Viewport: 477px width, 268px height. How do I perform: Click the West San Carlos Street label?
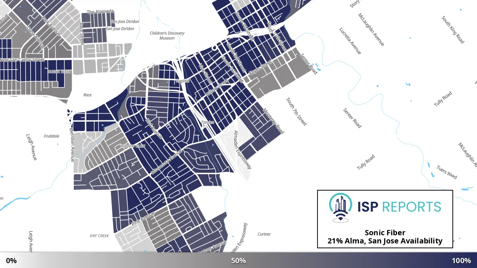point(22,60)
